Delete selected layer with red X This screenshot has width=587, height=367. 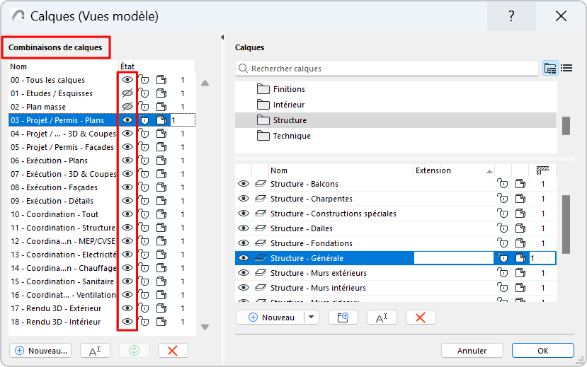(420, 318)
